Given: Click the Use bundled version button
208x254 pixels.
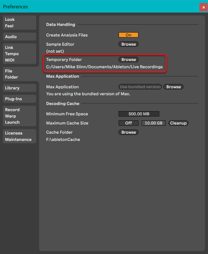Looking at the screenshot, I should [x=140, y=87].
